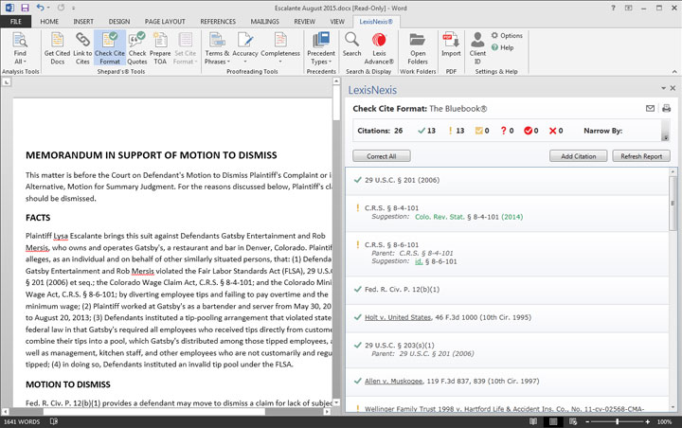Click the Add Citation button
Viewport: 682px width, 428px height.
click(578, 156)
